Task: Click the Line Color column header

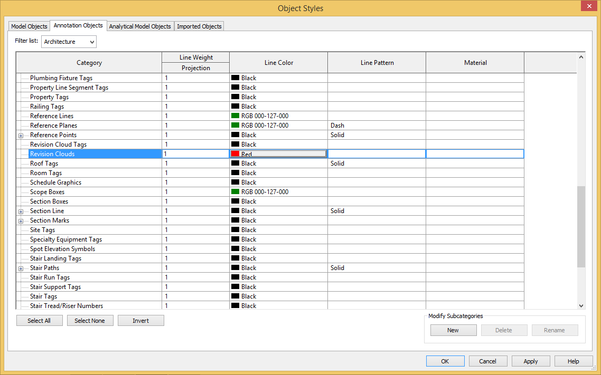Action: coord(279,63)
